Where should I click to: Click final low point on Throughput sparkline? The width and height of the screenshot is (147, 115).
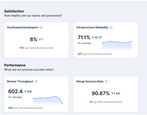(x=62, y=103)
